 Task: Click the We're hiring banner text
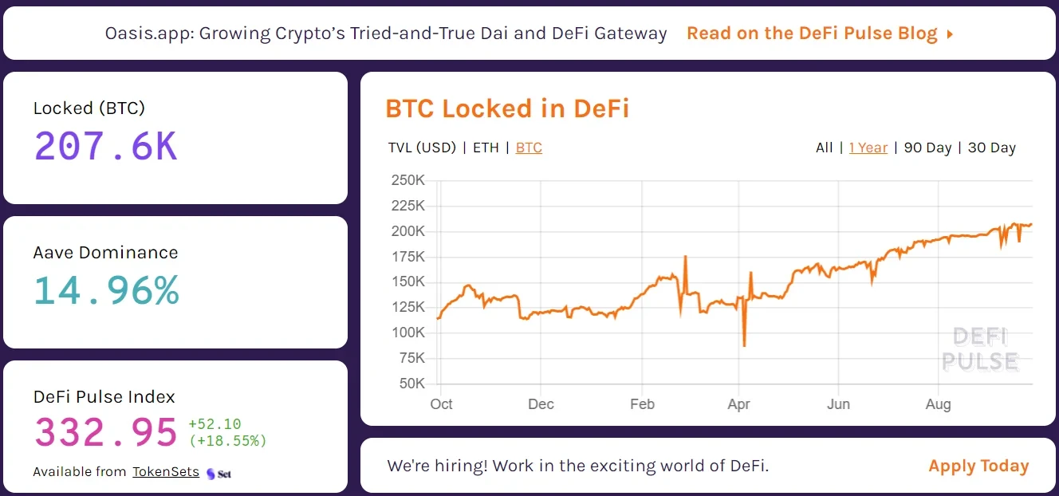(578, 466)
